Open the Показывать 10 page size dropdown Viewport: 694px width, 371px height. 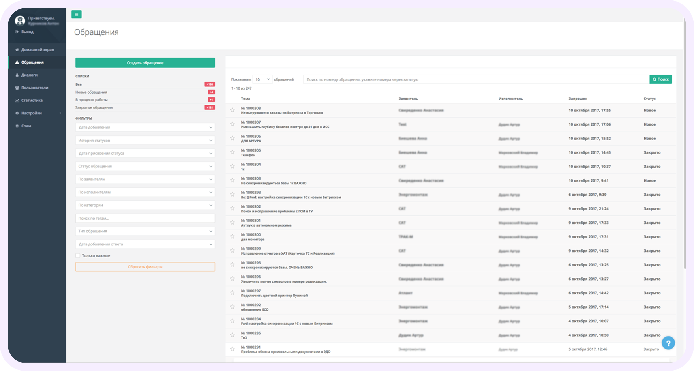tap(262, 79)
